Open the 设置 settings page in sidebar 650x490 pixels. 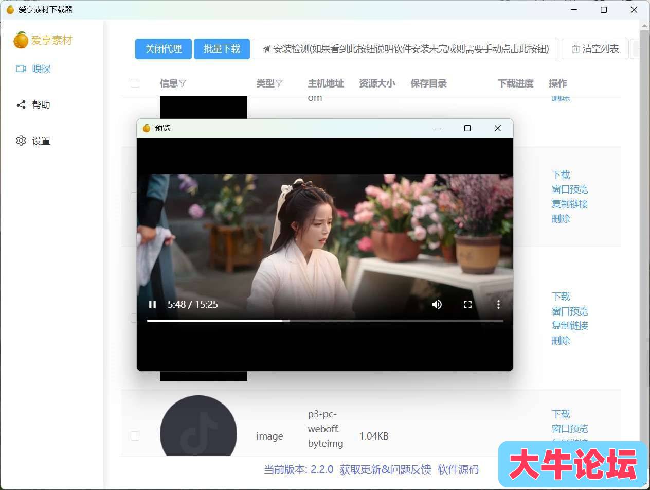[33, 141]
